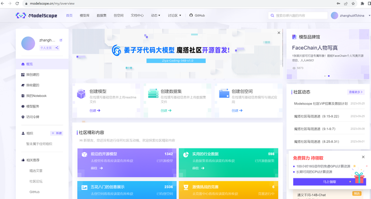This screenshot has height=199, width=371.
Task: Click browser forward arrow
Action: tap(10, 3)
